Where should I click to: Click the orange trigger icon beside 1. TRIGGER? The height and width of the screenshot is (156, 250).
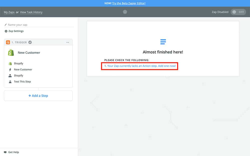click(x=8, y=42)
